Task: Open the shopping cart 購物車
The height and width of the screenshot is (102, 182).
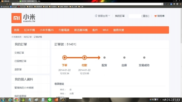Action: 160,16
